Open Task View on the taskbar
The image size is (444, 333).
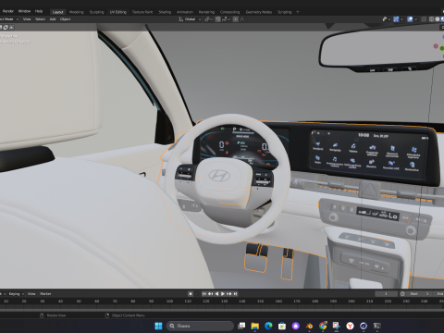point(241,326)
